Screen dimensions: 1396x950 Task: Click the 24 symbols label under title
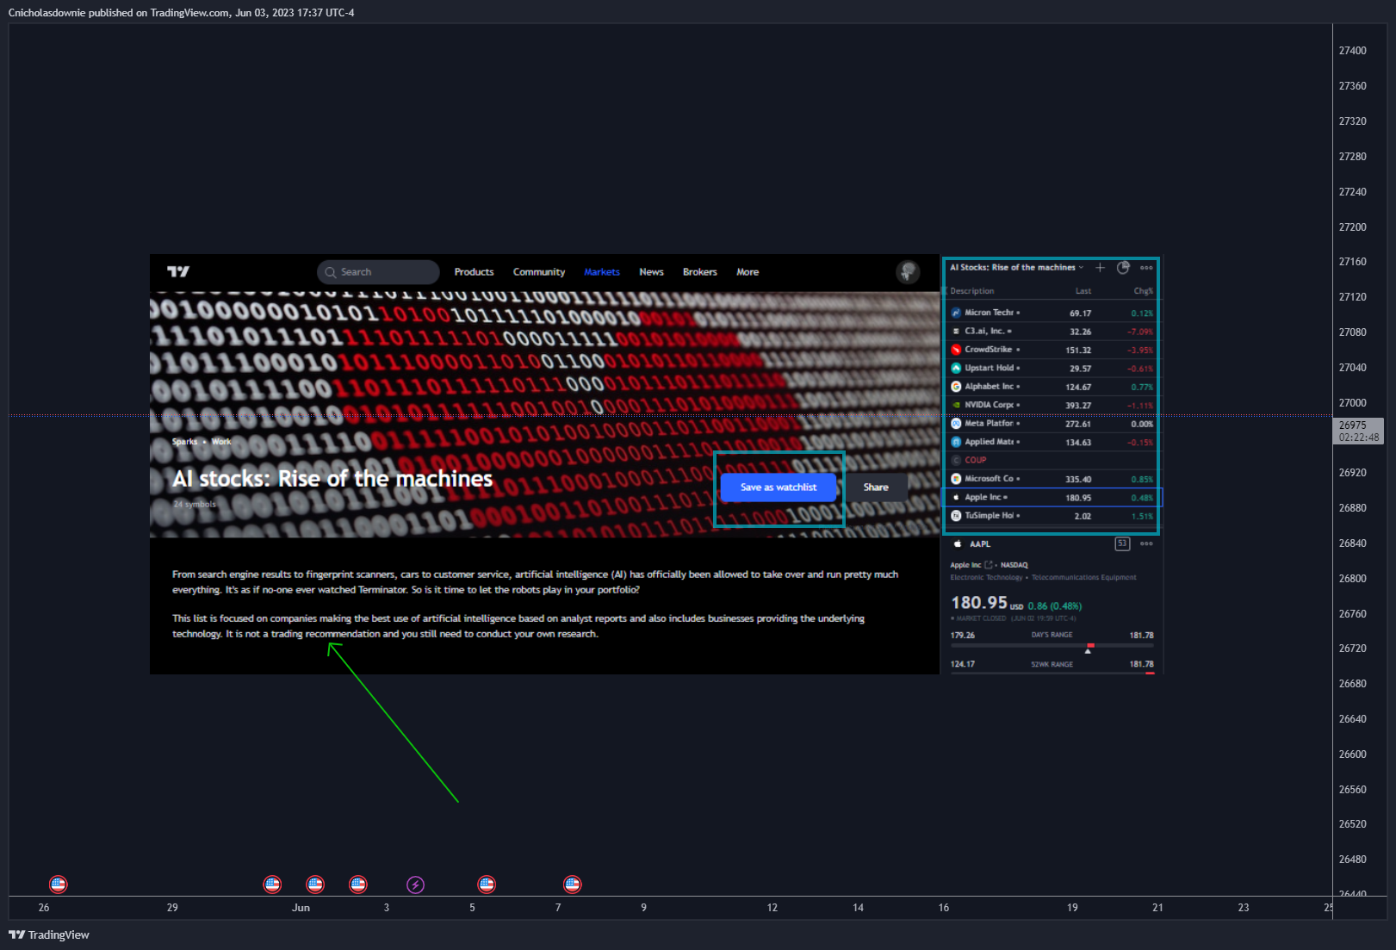coord(194,504)
